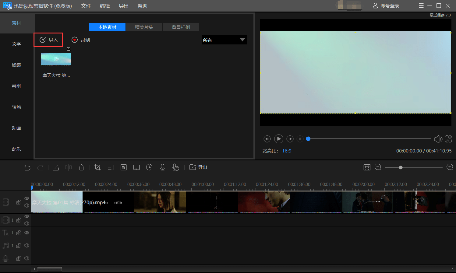The image size is (456, 273).
Task: Toggle fullscreen preview icon
Action: pos(448,139)
